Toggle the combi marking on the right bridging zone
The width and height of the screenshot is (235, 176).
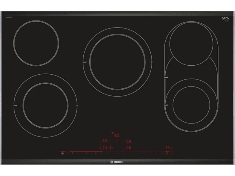pyautogui.click(x=166, y=77)
